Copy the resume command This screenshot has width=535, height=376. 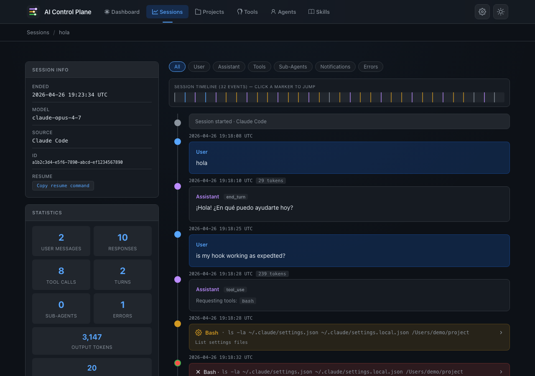(63, 185)
